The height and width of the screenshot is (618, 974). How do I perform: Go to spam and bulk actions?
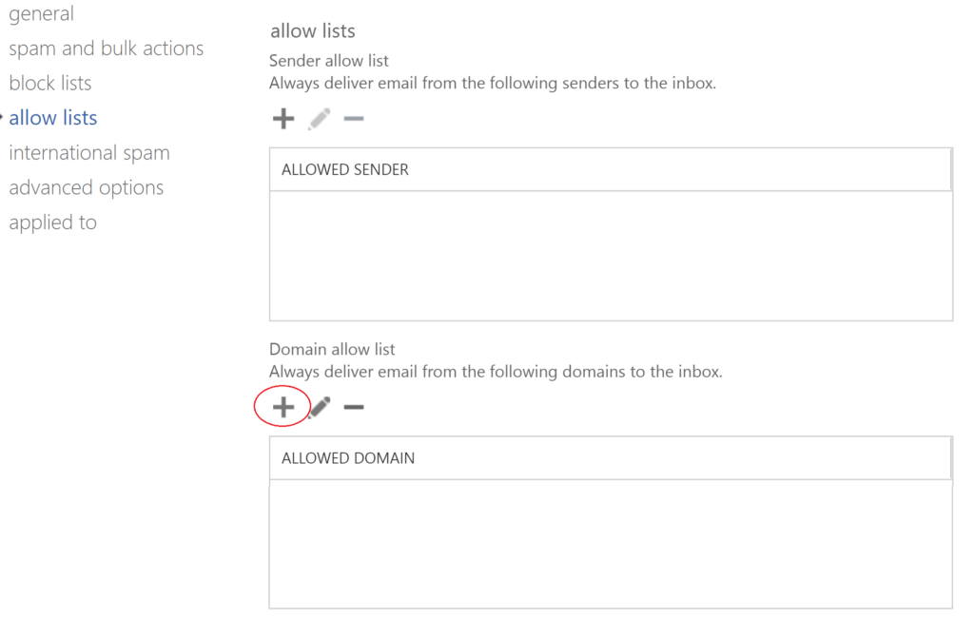(x=106, y=48)
